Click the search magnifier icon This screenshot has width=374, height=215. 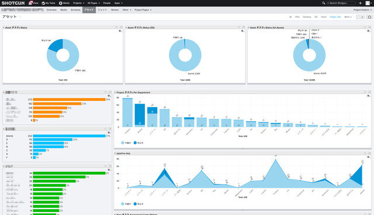[x=323, y=3]
